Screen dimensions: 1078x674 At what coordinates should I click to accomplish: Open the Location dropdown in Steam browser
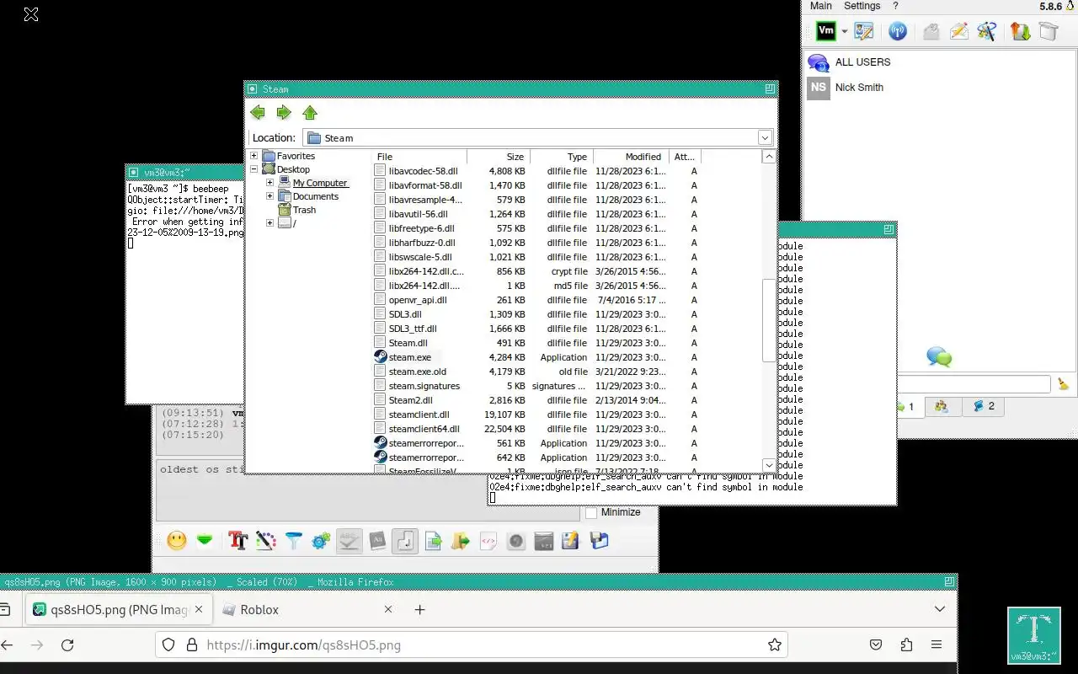[765, 137]
